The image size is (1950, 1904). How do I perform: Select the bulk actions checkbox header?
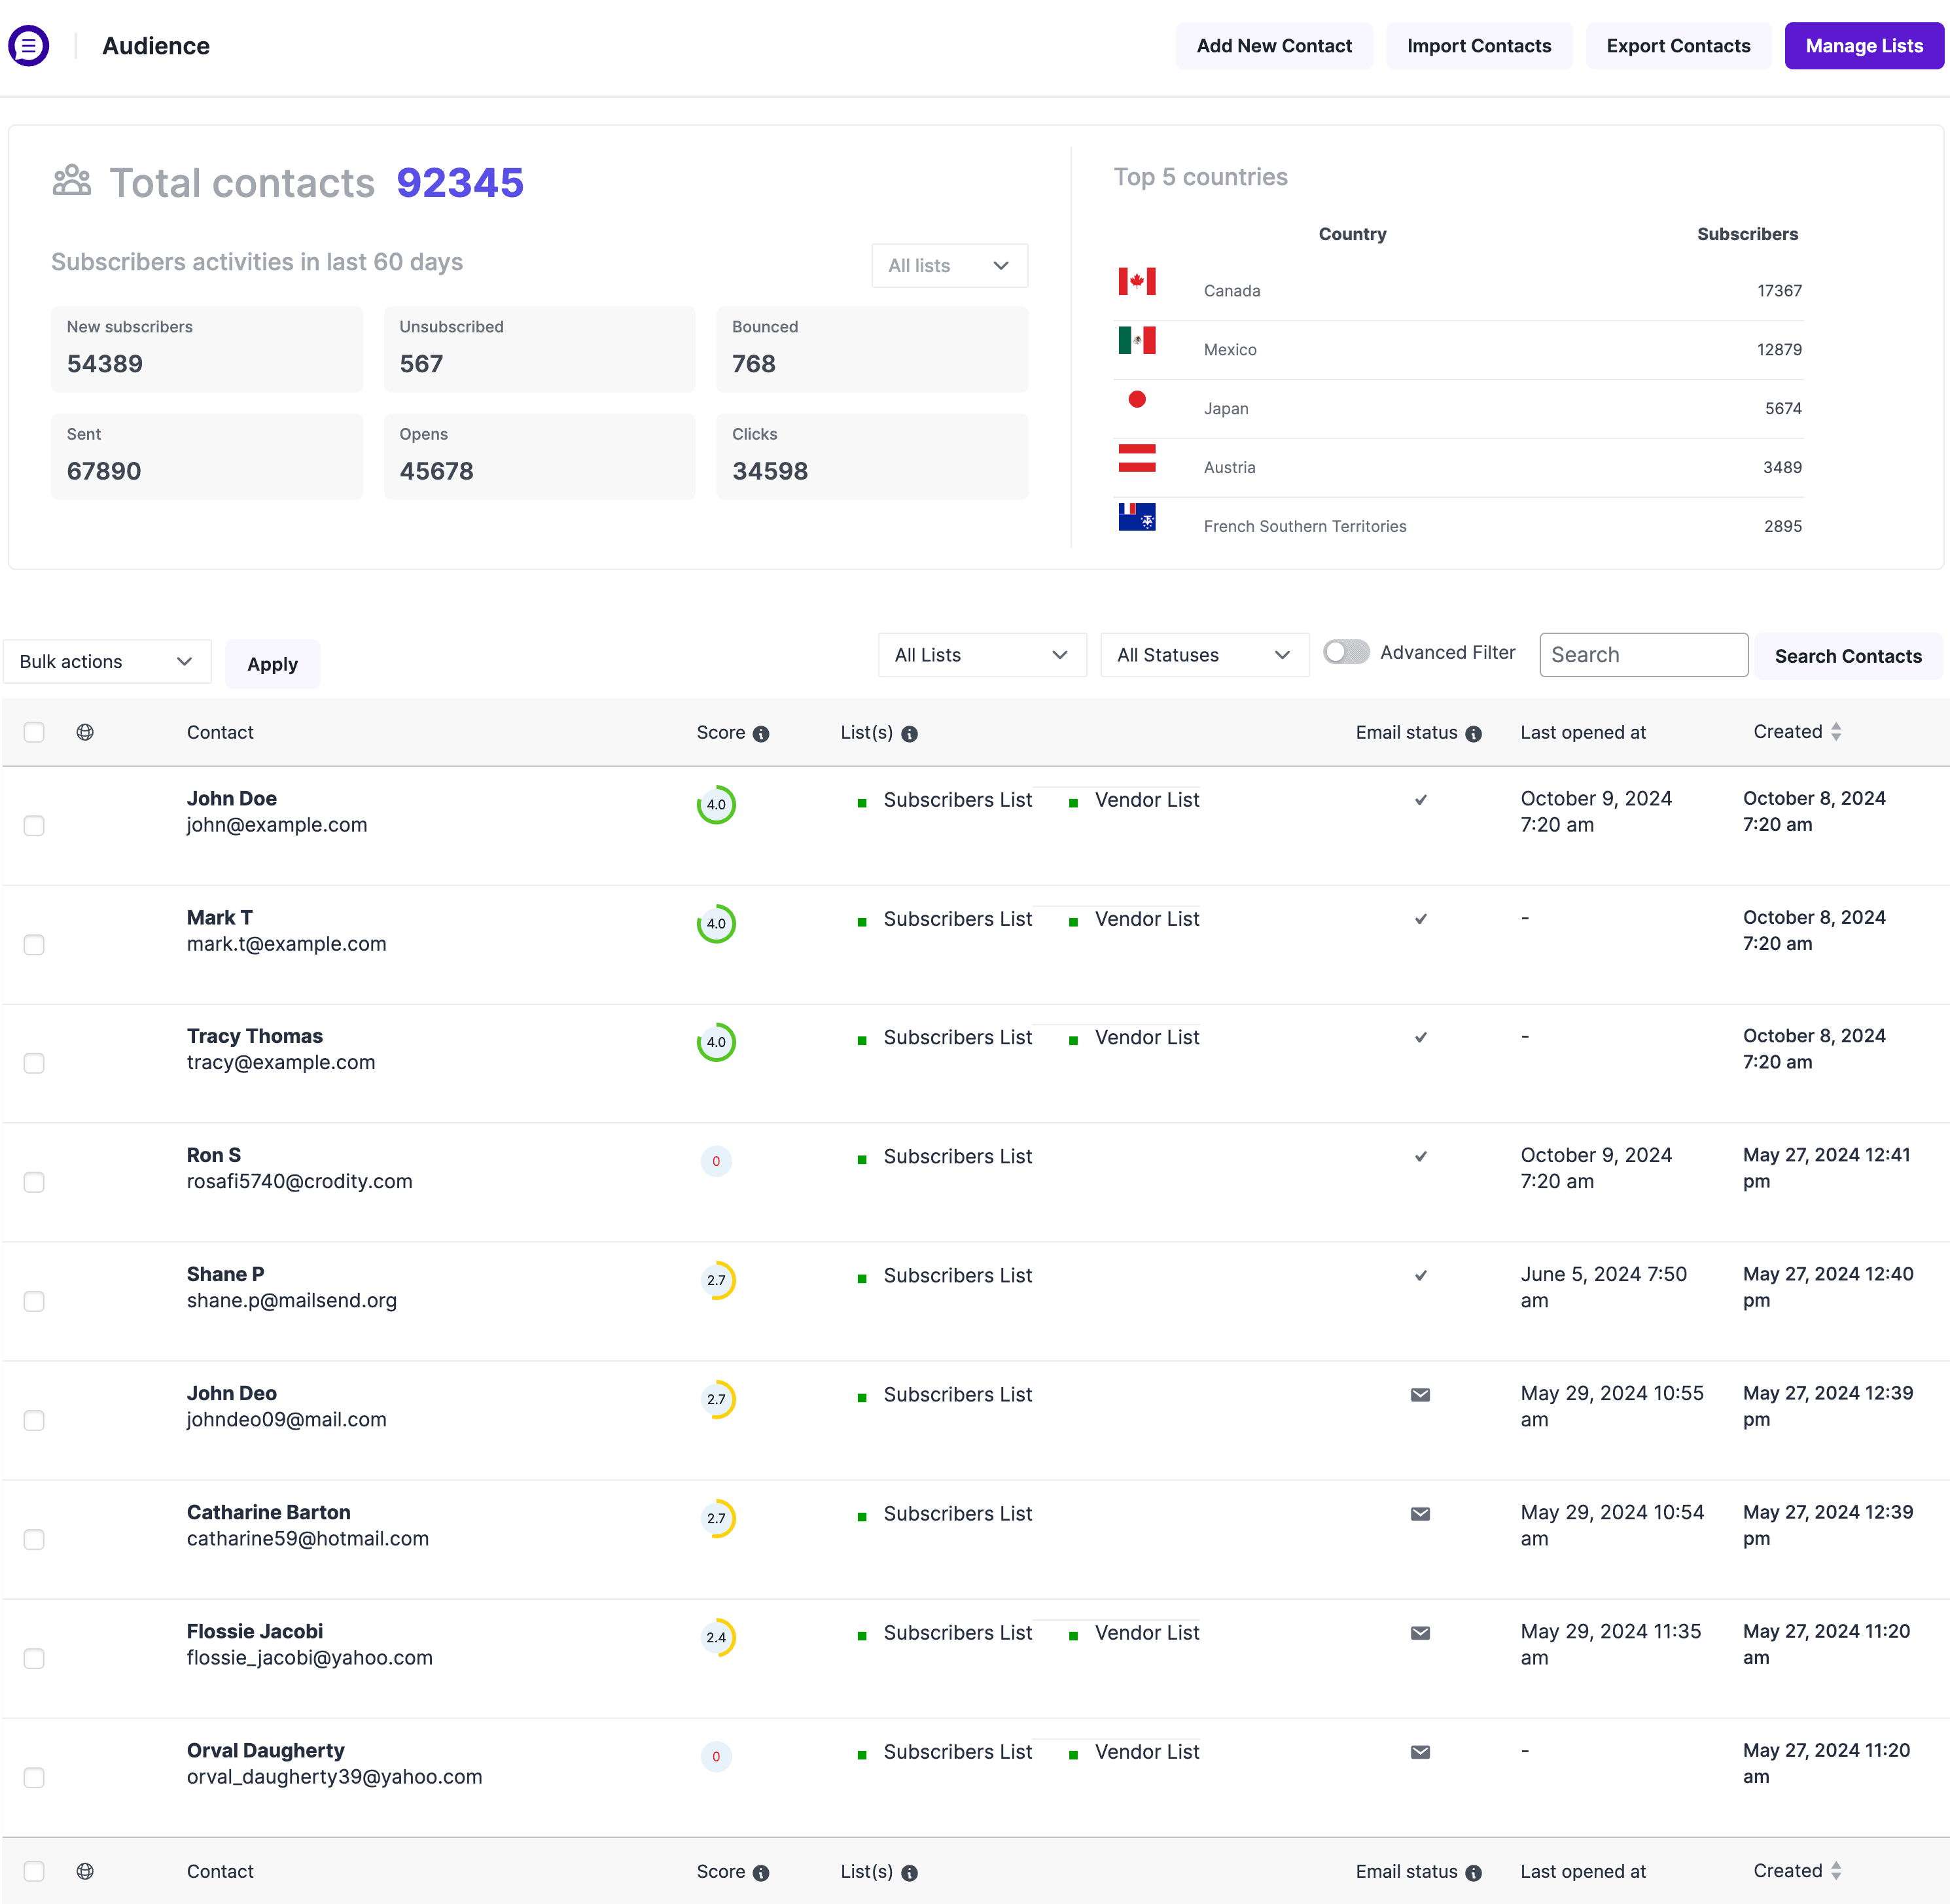point(35,732)
